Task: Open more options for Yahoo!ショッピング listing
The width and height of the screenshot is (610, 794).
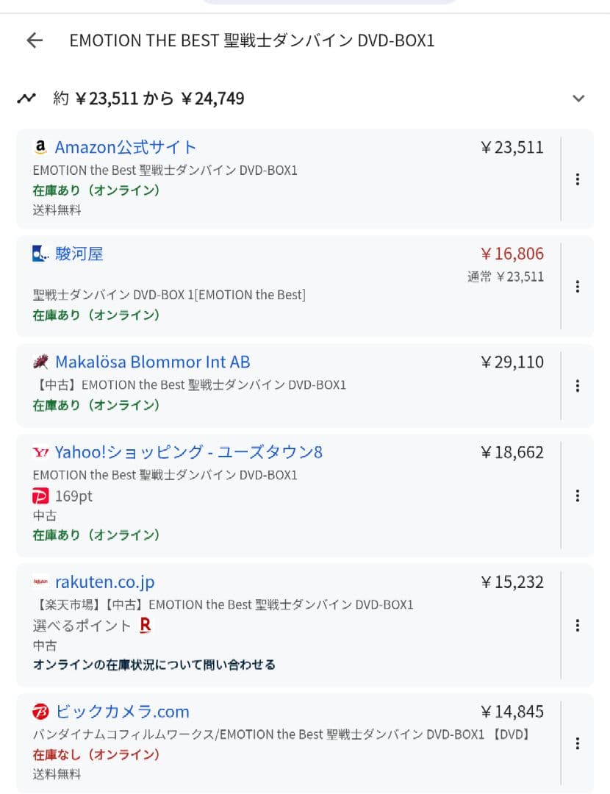Action: [x=578, y=496]
